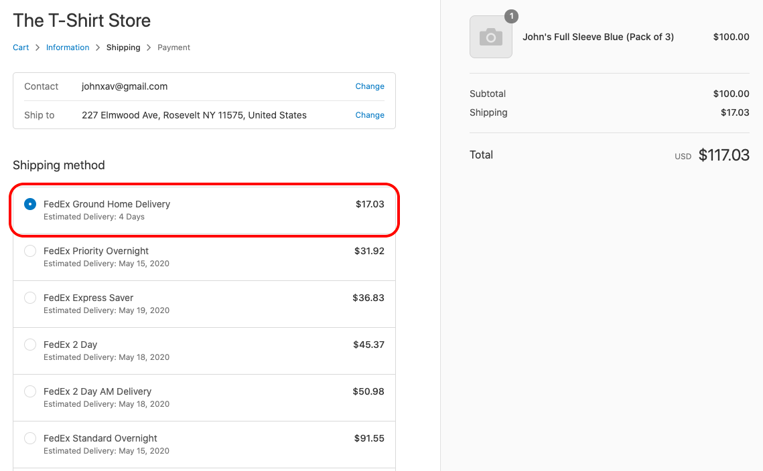Open the Information breadcrumb step
The height and width of the screenshot is (471, 763).
(68, 47)
